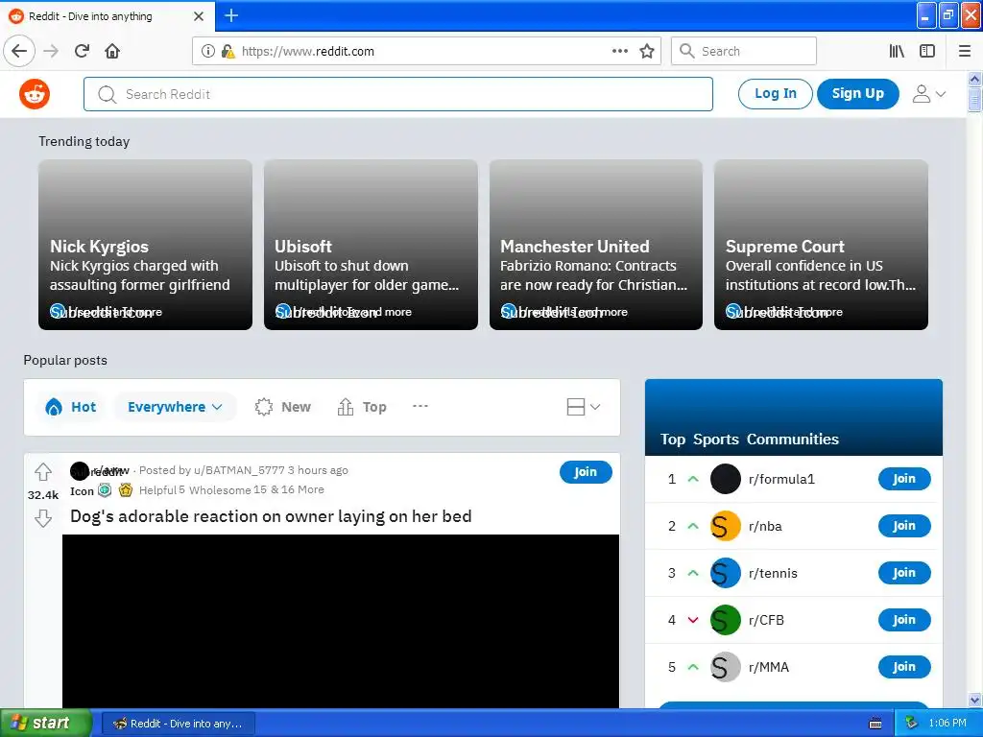Click the page scrollbar down arrow
The width and height of the screenshot is (983, 737).
(974, 700)
